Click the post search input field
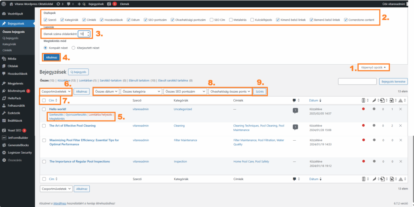This screenshot has width=414, height=207. pyautogui.click(x=358, y=82)
